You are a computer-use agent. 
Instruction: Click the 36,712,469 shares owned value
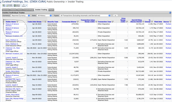click(140, 71)
